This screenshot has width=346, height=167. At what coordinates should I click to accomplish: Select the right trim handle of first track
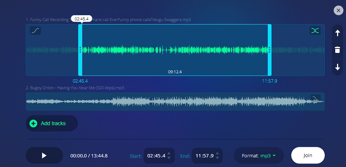[x=269, y=50]
